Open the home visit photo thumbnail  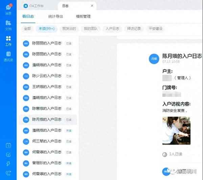tap(176, 131)
